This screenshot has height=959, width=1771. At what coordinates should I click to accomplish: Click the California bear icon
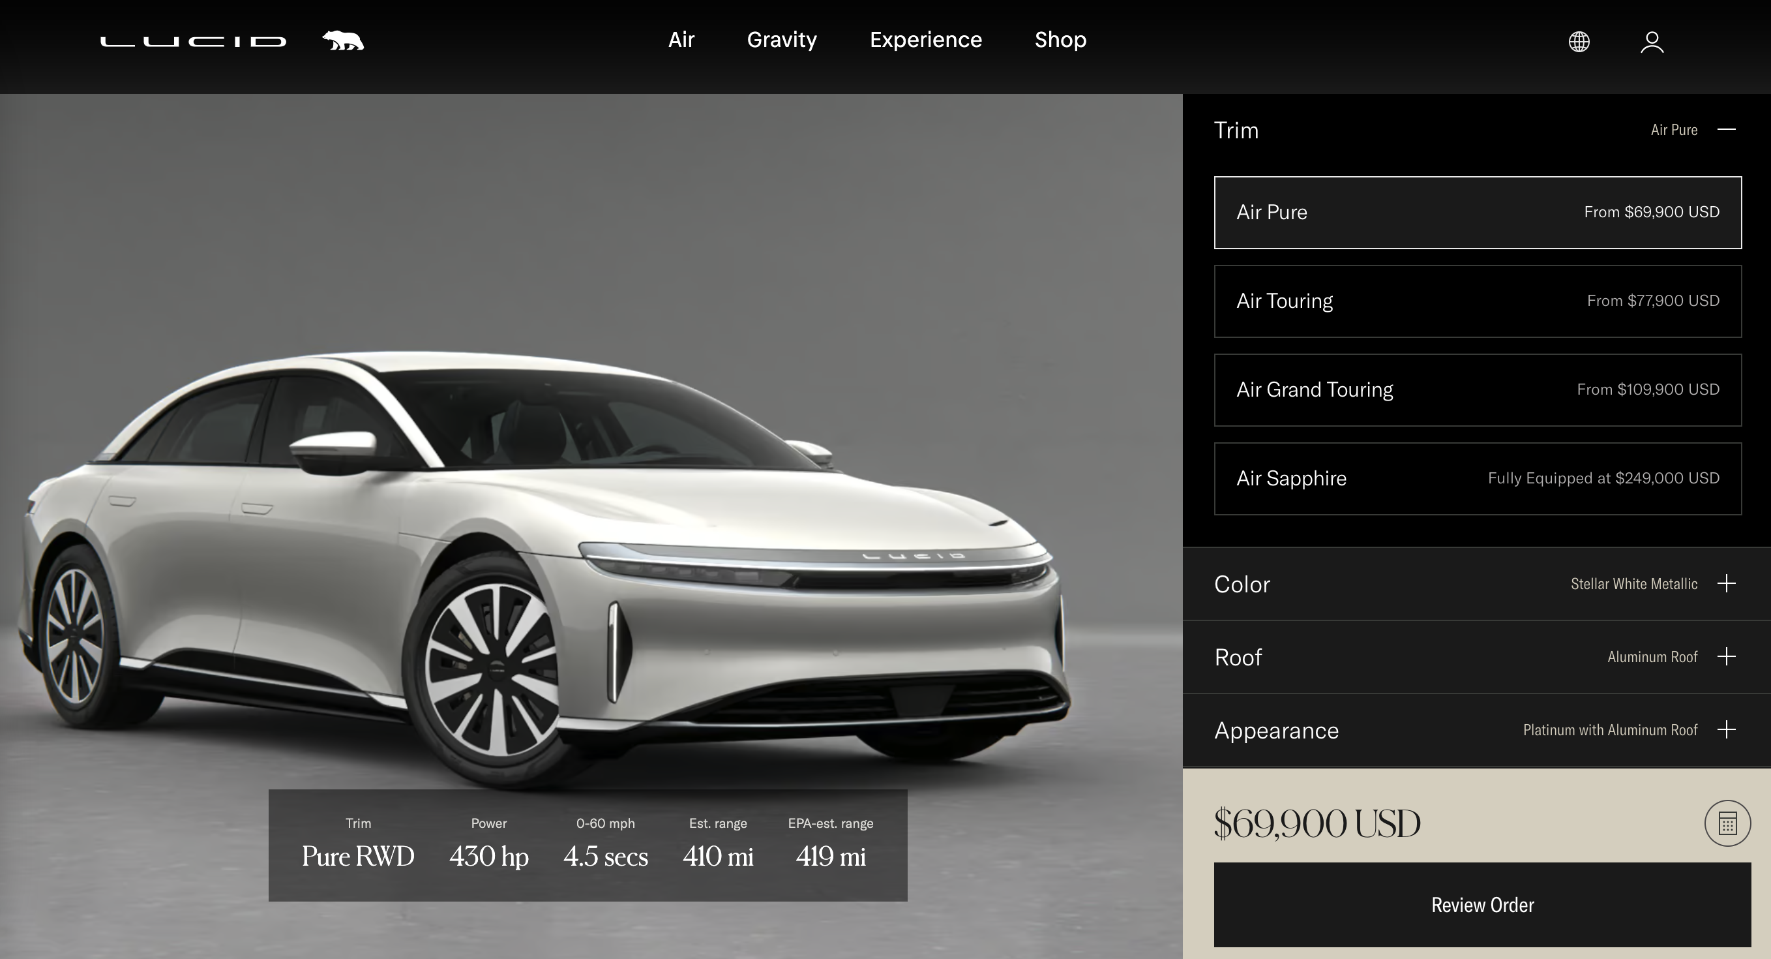point(343,41)
